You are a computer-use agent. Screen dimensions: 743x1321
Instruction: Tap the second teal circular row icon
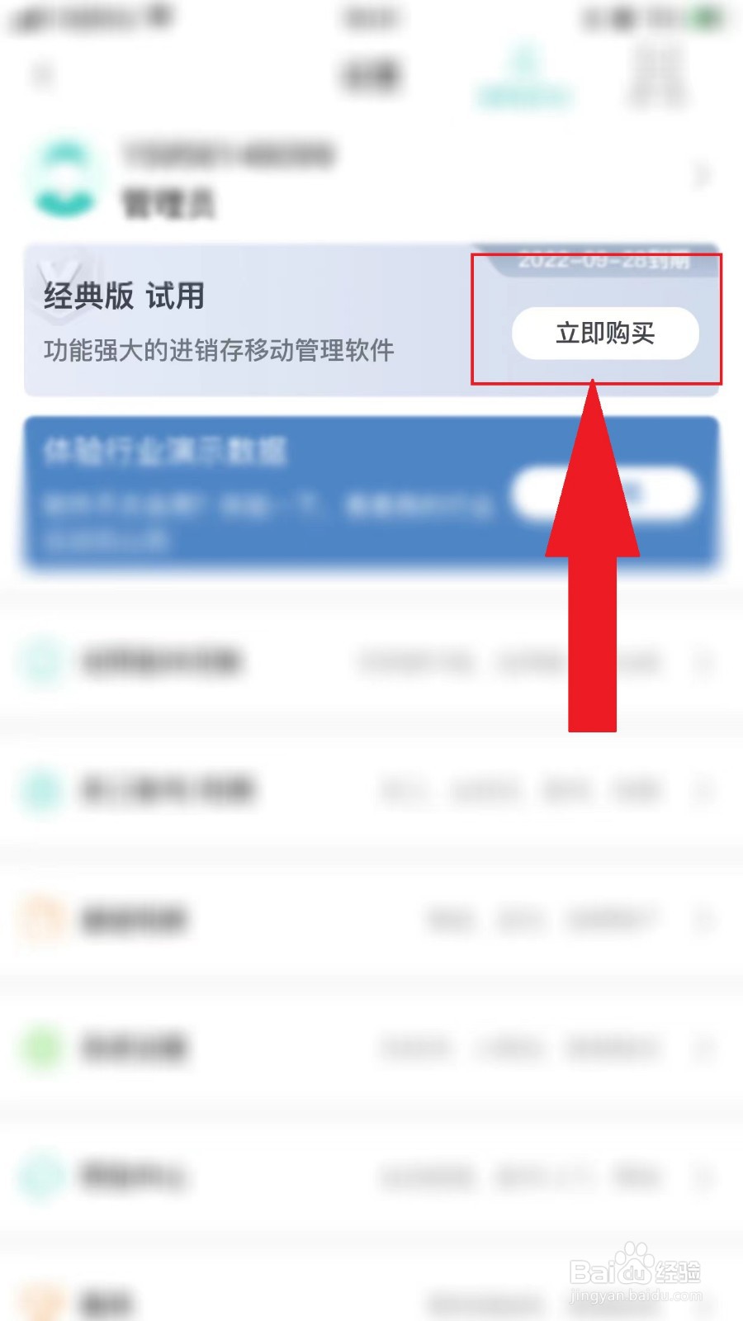point(41,790)
